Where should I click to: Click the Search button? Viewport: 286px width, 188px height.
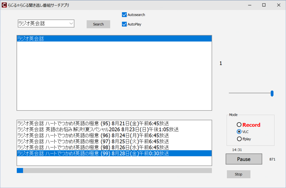click(98, 24)
